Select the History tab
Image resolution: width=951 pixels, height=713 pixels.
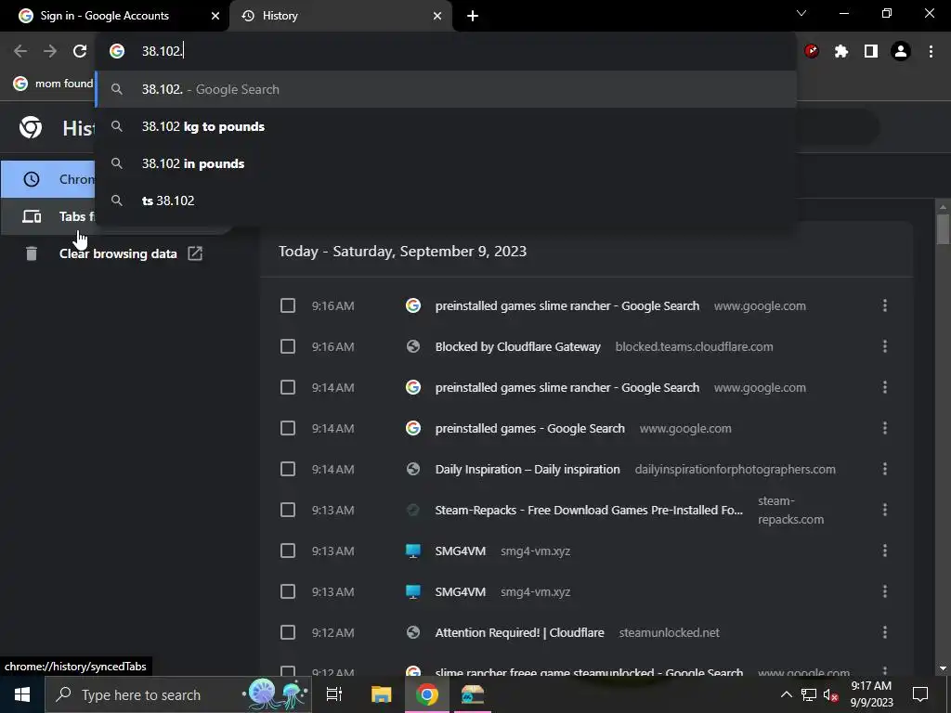pos(340,16)
